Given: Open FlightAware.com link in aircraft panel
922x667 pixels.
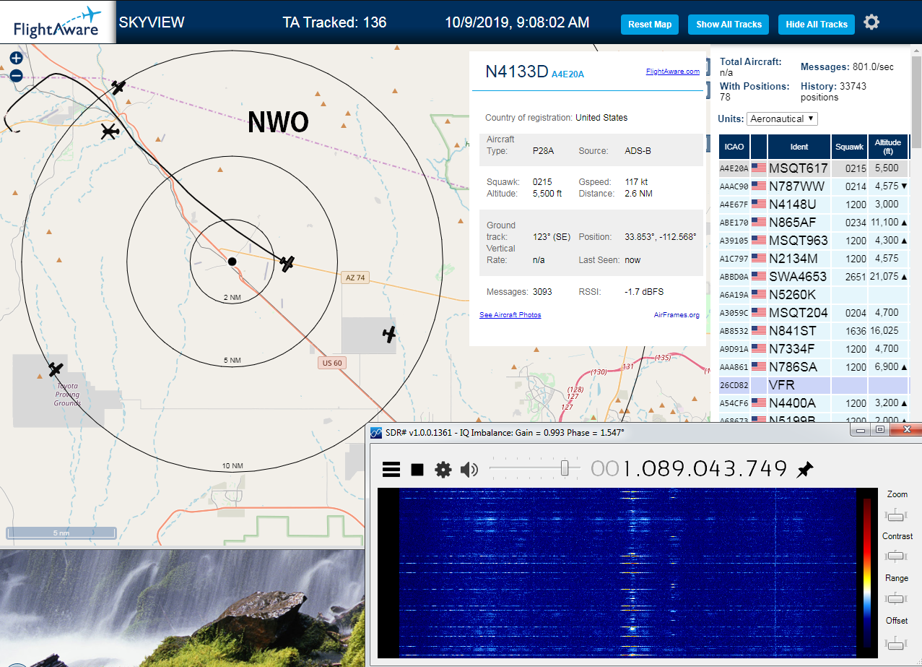Looking at the screenshot, I should (x=672, y=72).
